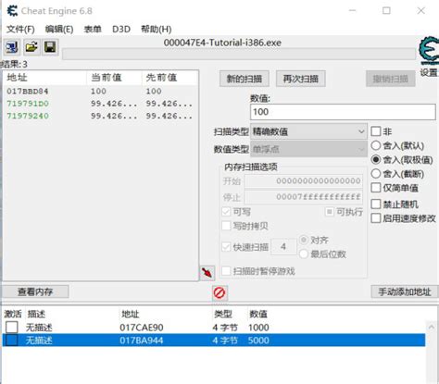Select result address 017BBD84
This screenshot has height=384, width=439.
[28, 92]
